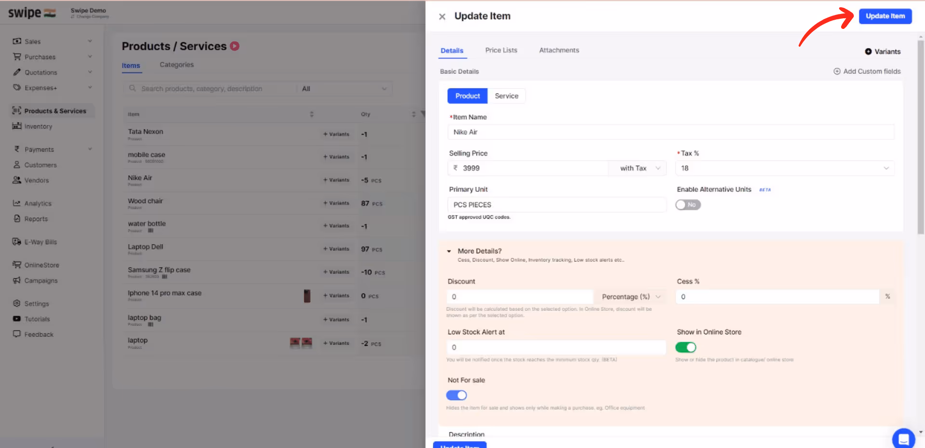Image resolution: width=925 pixels, height=448 pixels.
Task: Open Purchases cart icon in sidebar
Action: [x=17, y=57]
